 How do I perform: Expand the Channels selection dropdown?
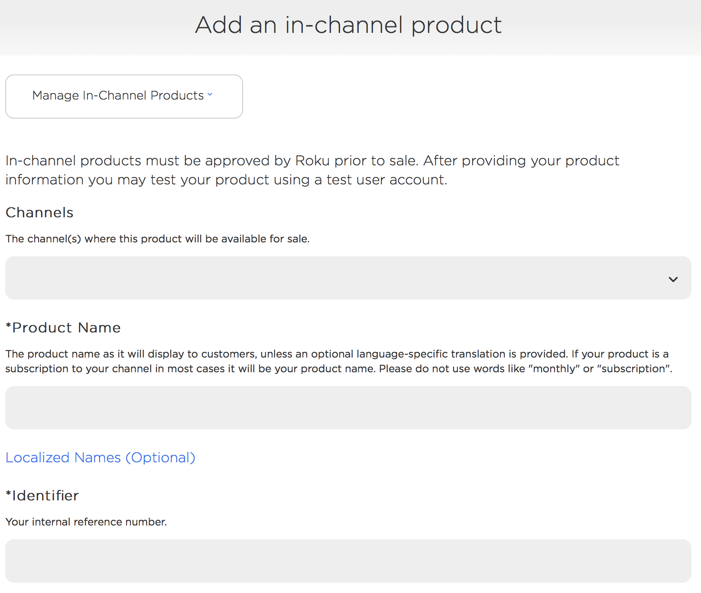click(348, 278)
